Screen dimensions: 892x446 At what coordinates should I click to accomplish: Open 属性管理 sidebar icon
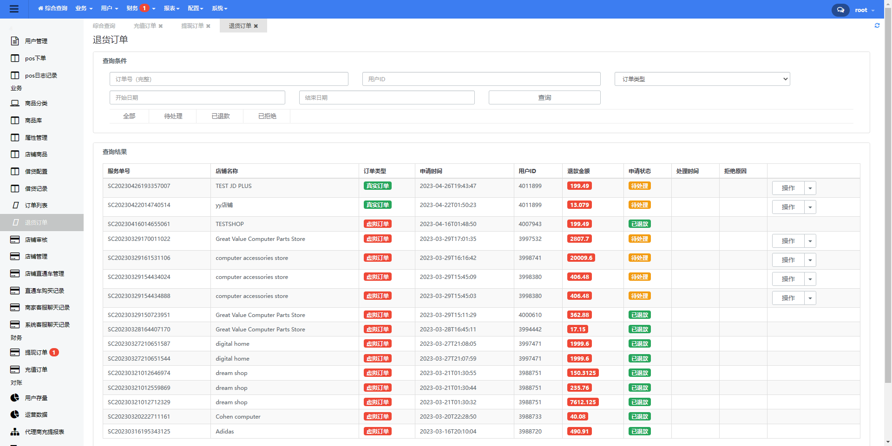pyautogui.click(x=15, y=137)
